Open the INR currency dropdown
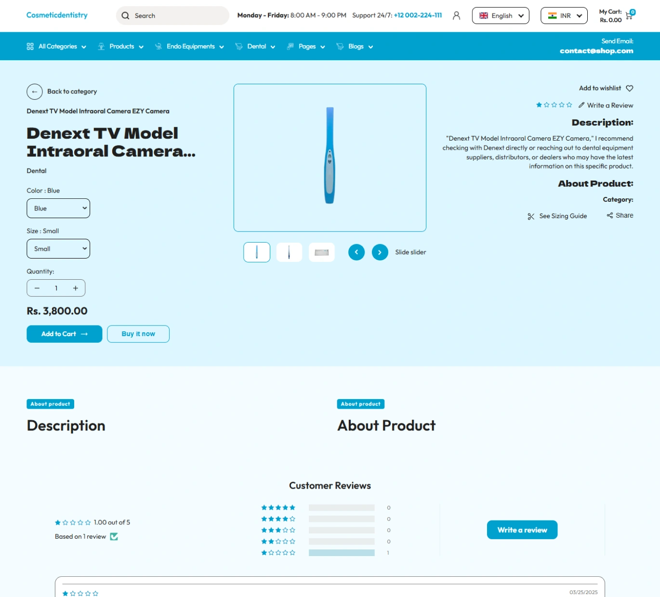The height and width of the screenshot is (597, 660). click(564, 15)
